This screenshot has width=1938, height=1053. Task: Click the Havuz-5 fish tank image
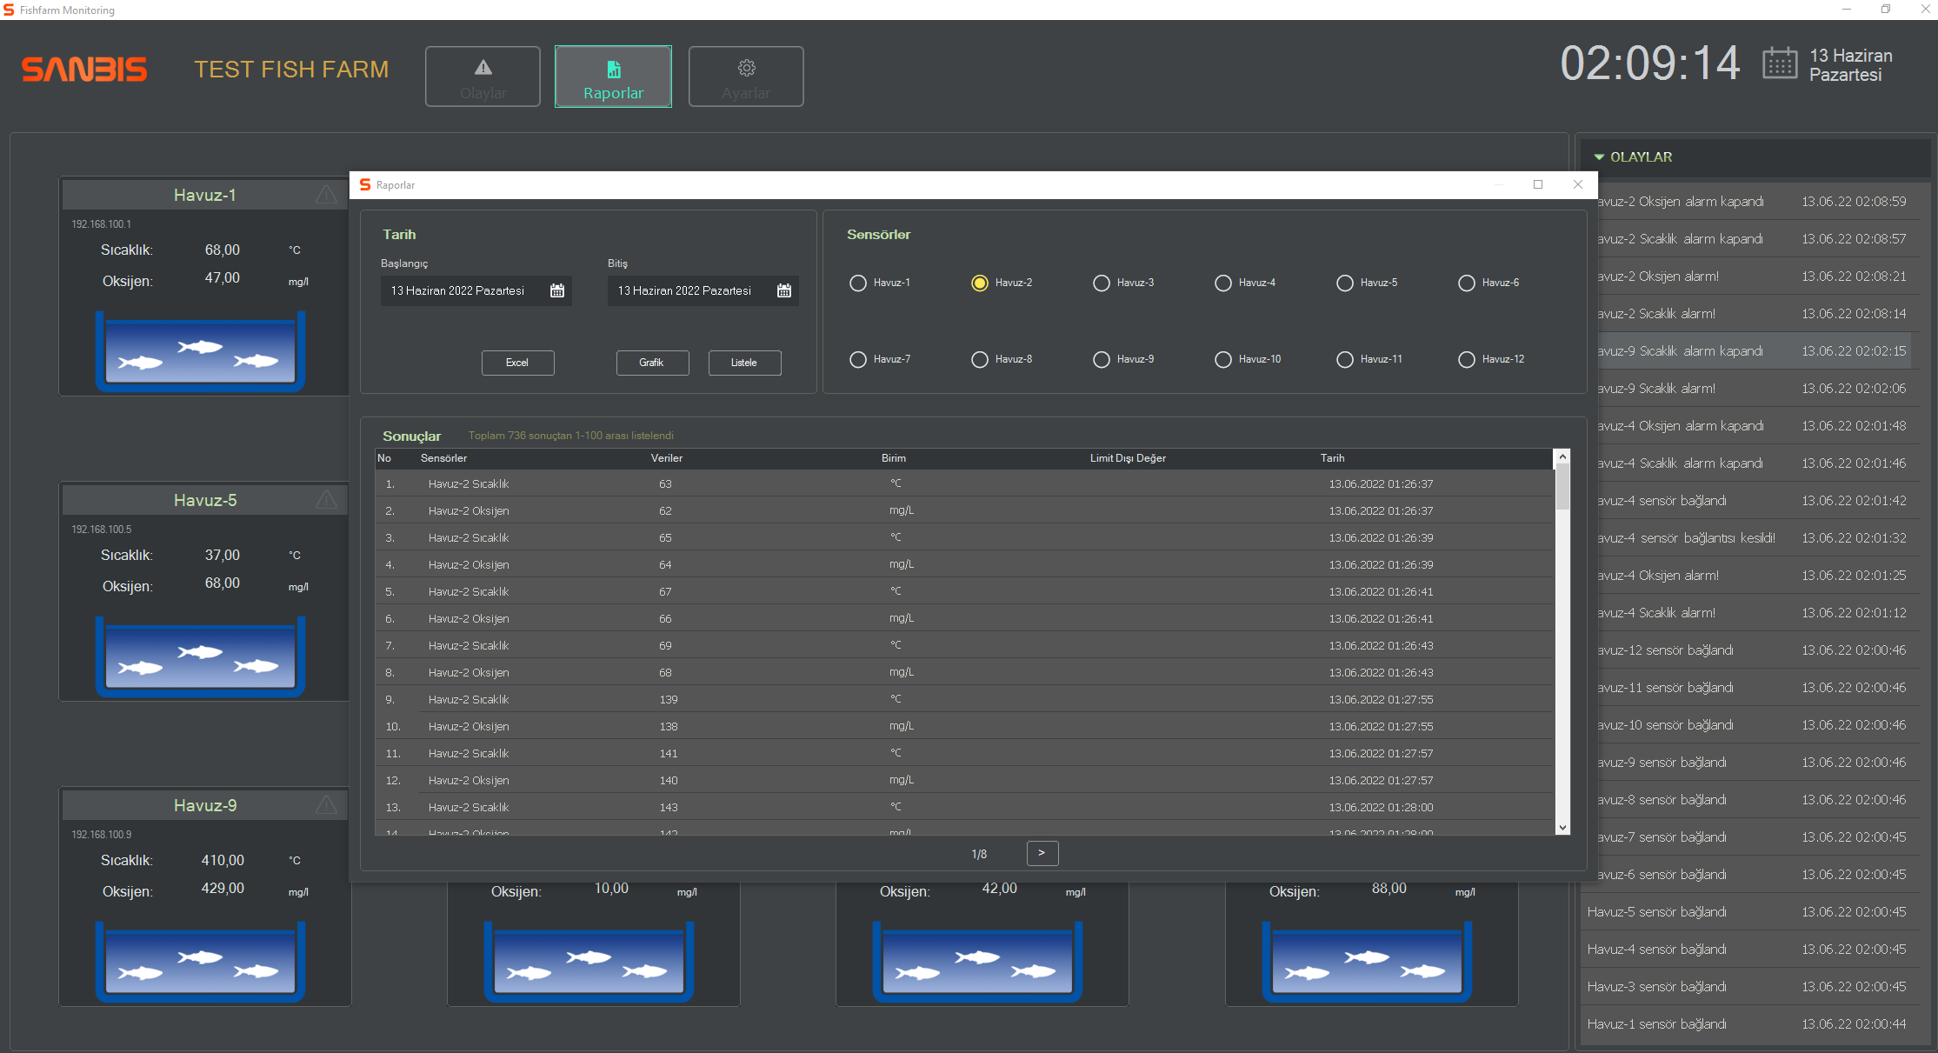point(200,656)
